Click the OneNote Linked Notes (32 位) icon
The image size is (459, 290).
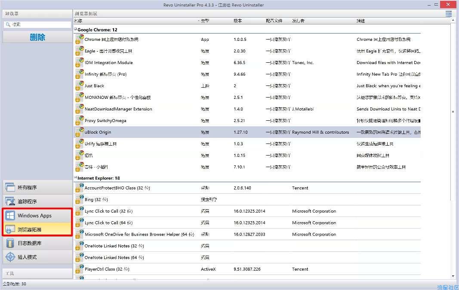(x=79, y=246)
